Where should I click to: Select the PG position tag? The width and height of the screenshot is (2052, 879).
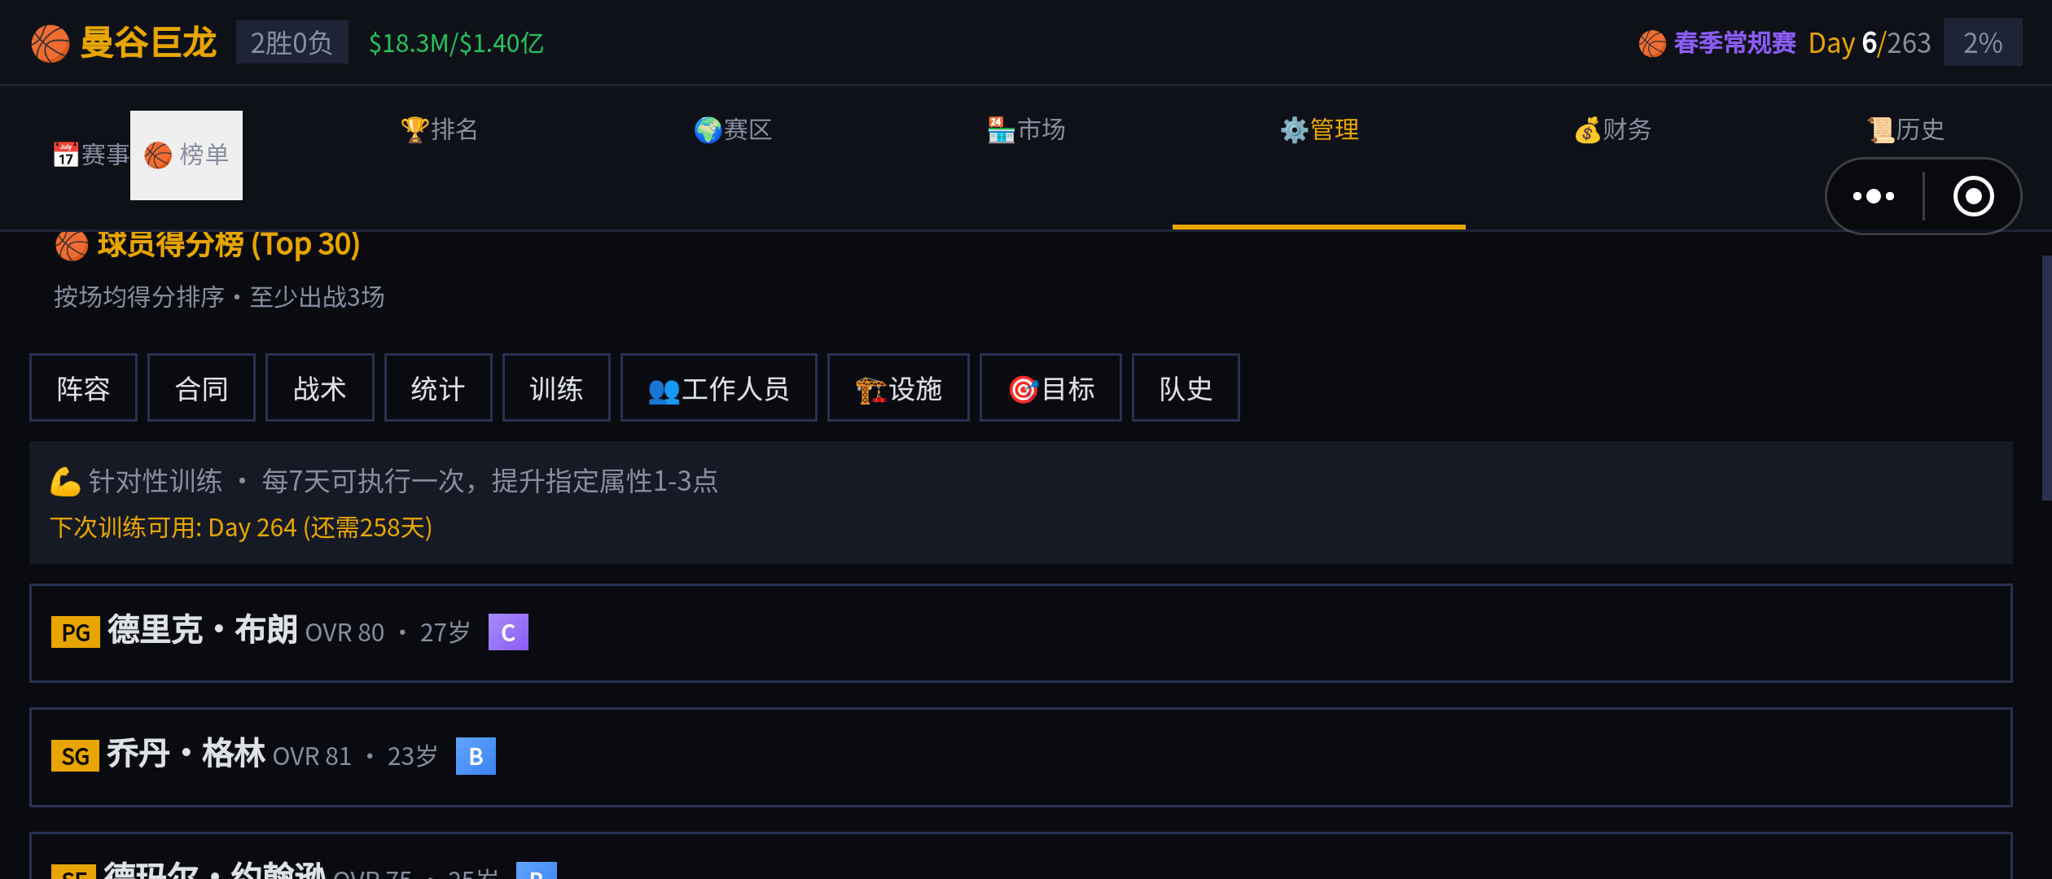click(x=75, y=632)
